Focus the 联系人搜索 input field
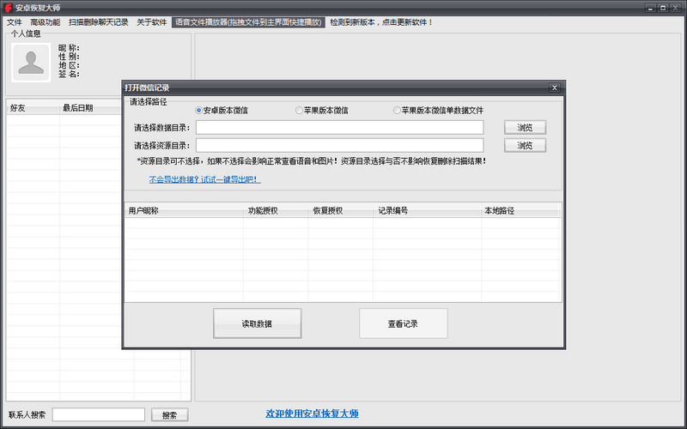Viewport: 687px width, 429px height. click(99, 414)
